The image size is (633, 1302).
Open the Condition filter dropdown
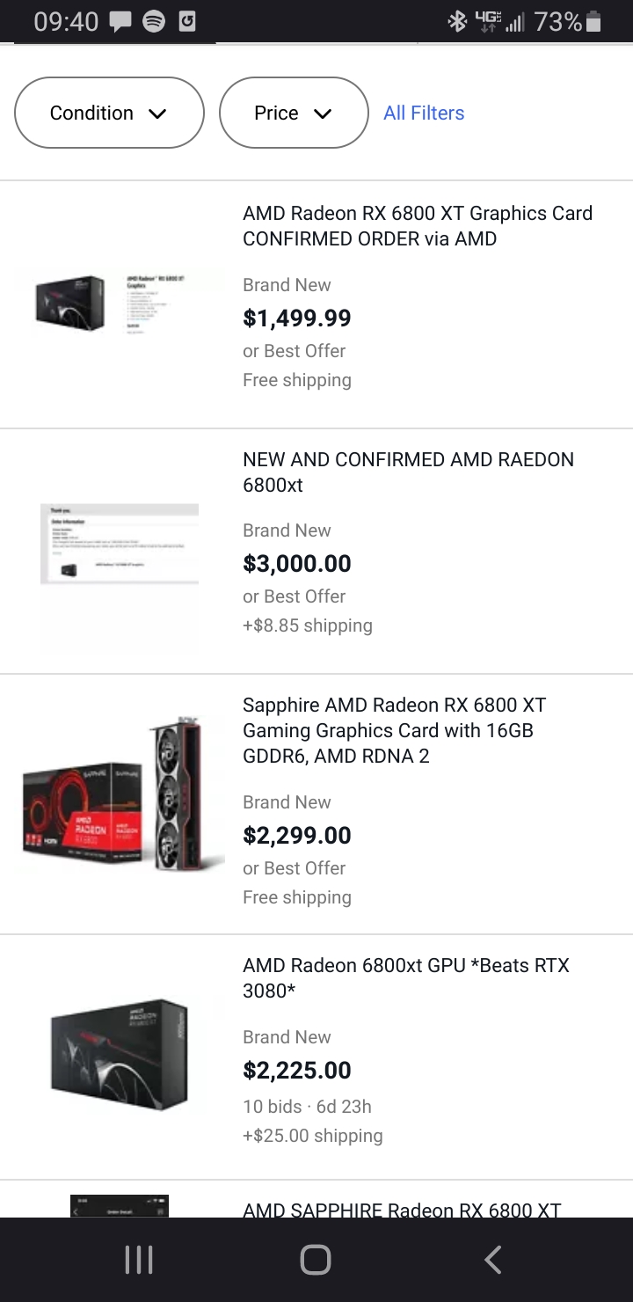pyautogui.click(x=109, y=113)
